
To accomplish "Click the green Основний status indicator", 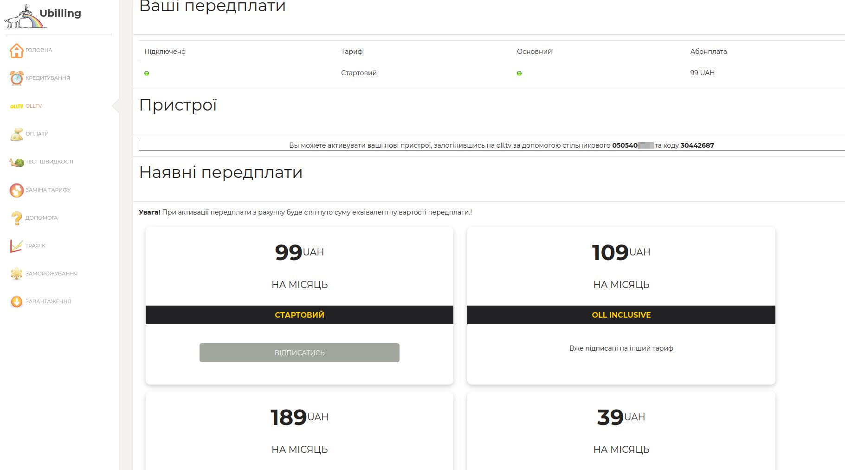I will [x=519, y=73].
